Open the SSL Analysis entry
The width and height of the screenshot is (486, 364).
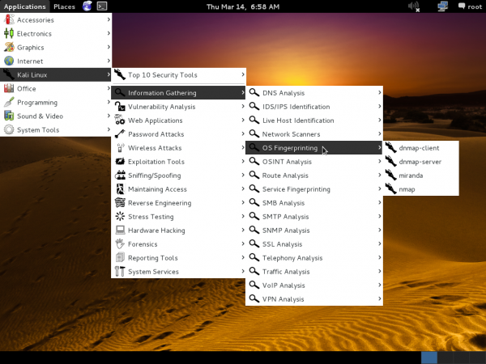tap(314, 244)
